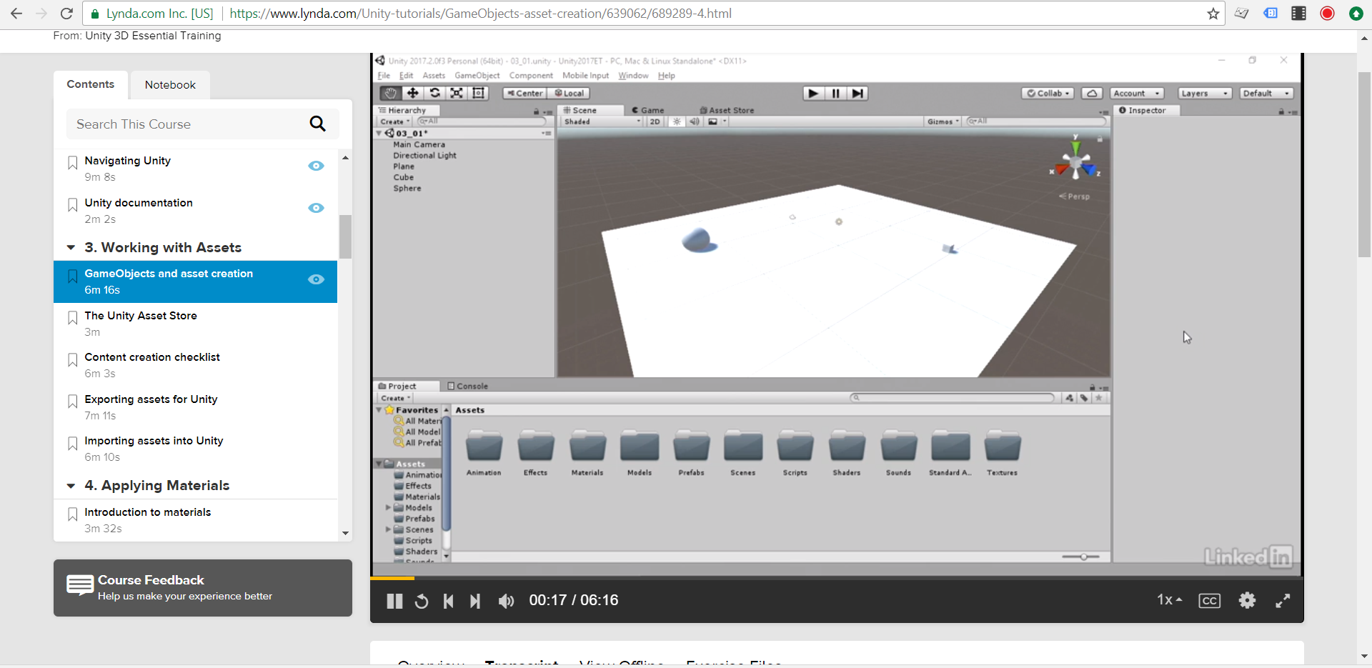Skip to next video
This screenshot has height=668, width=1372.
click(475, 601)
